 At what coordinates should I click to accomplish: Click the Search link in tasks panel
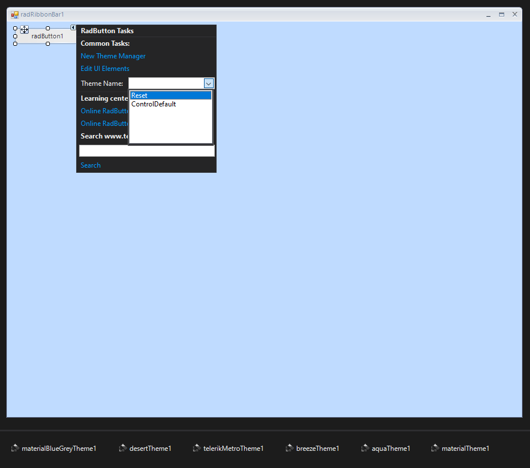(x=91, y=165)
